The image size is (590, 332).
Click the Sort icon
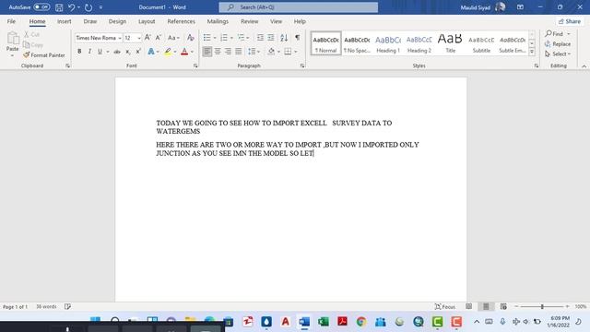pyautogui.click(x=284, y=38)
